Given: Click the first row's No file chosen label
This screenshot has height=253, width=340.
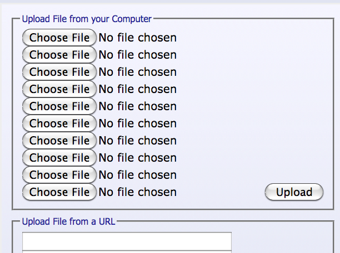Looking at the screenshot, I should click(137, 38).
